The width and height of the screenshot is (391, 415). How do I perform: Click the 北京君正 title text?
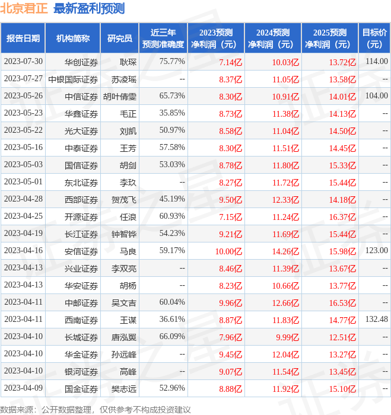[x=24, y=8]
